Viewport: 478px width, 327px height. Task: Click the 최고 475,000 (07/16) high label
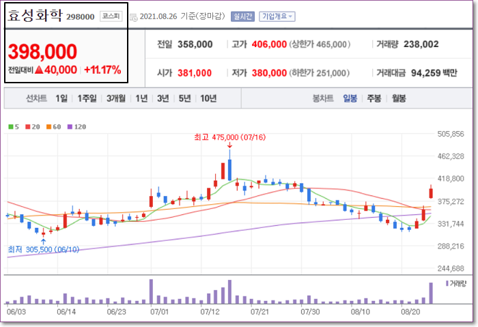click(x=230, y=137)
